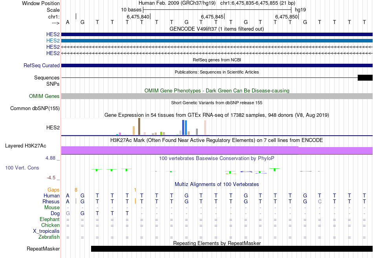Click the GENCODE V49lift37 track title
Screen dimensions: 373x258
coord(217,29)
